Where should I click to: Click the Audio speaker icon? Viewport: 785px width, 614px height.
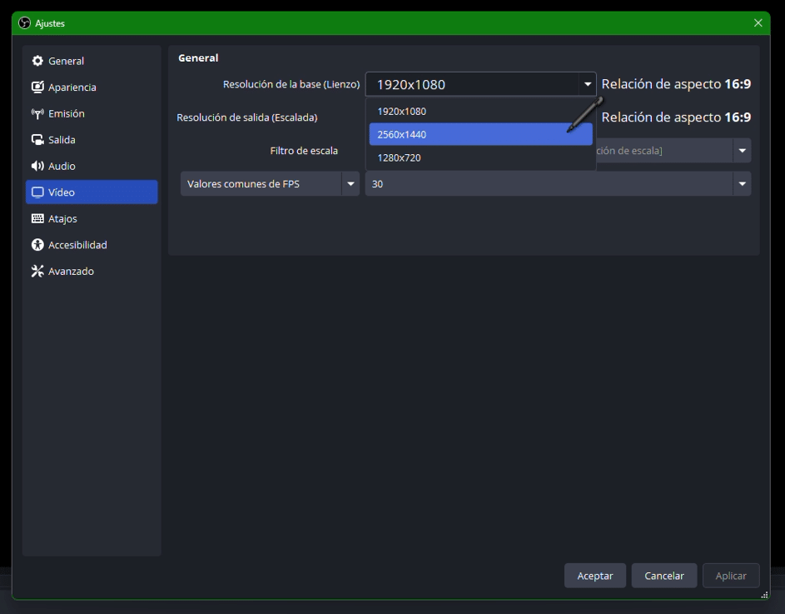coord(37,166)
